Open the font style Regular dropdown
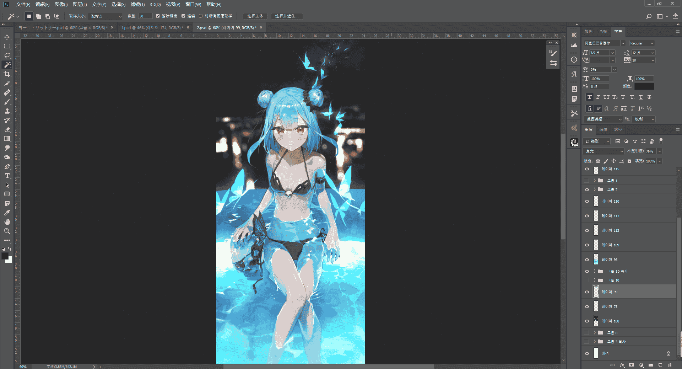This screenshot has width=682, height=369. [642, 43]
